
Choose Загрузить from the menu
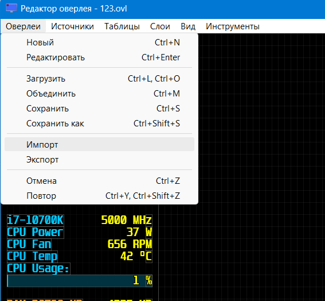click(x=100, y=79)
